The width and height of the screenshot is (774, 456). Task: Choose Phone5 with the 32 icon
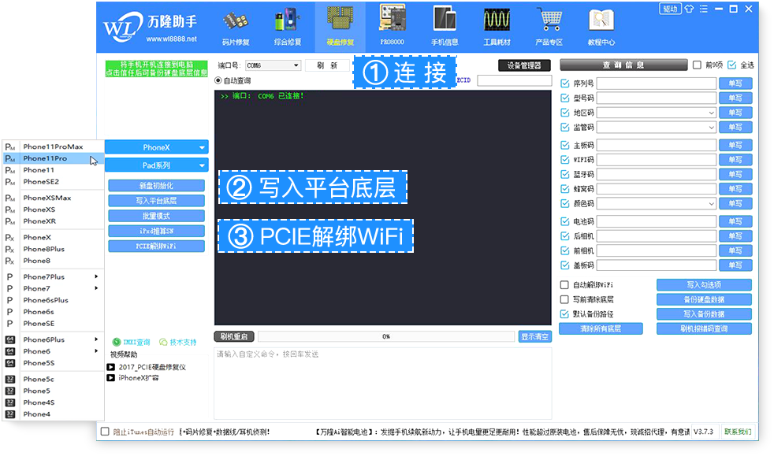click(x=54, y=391)
